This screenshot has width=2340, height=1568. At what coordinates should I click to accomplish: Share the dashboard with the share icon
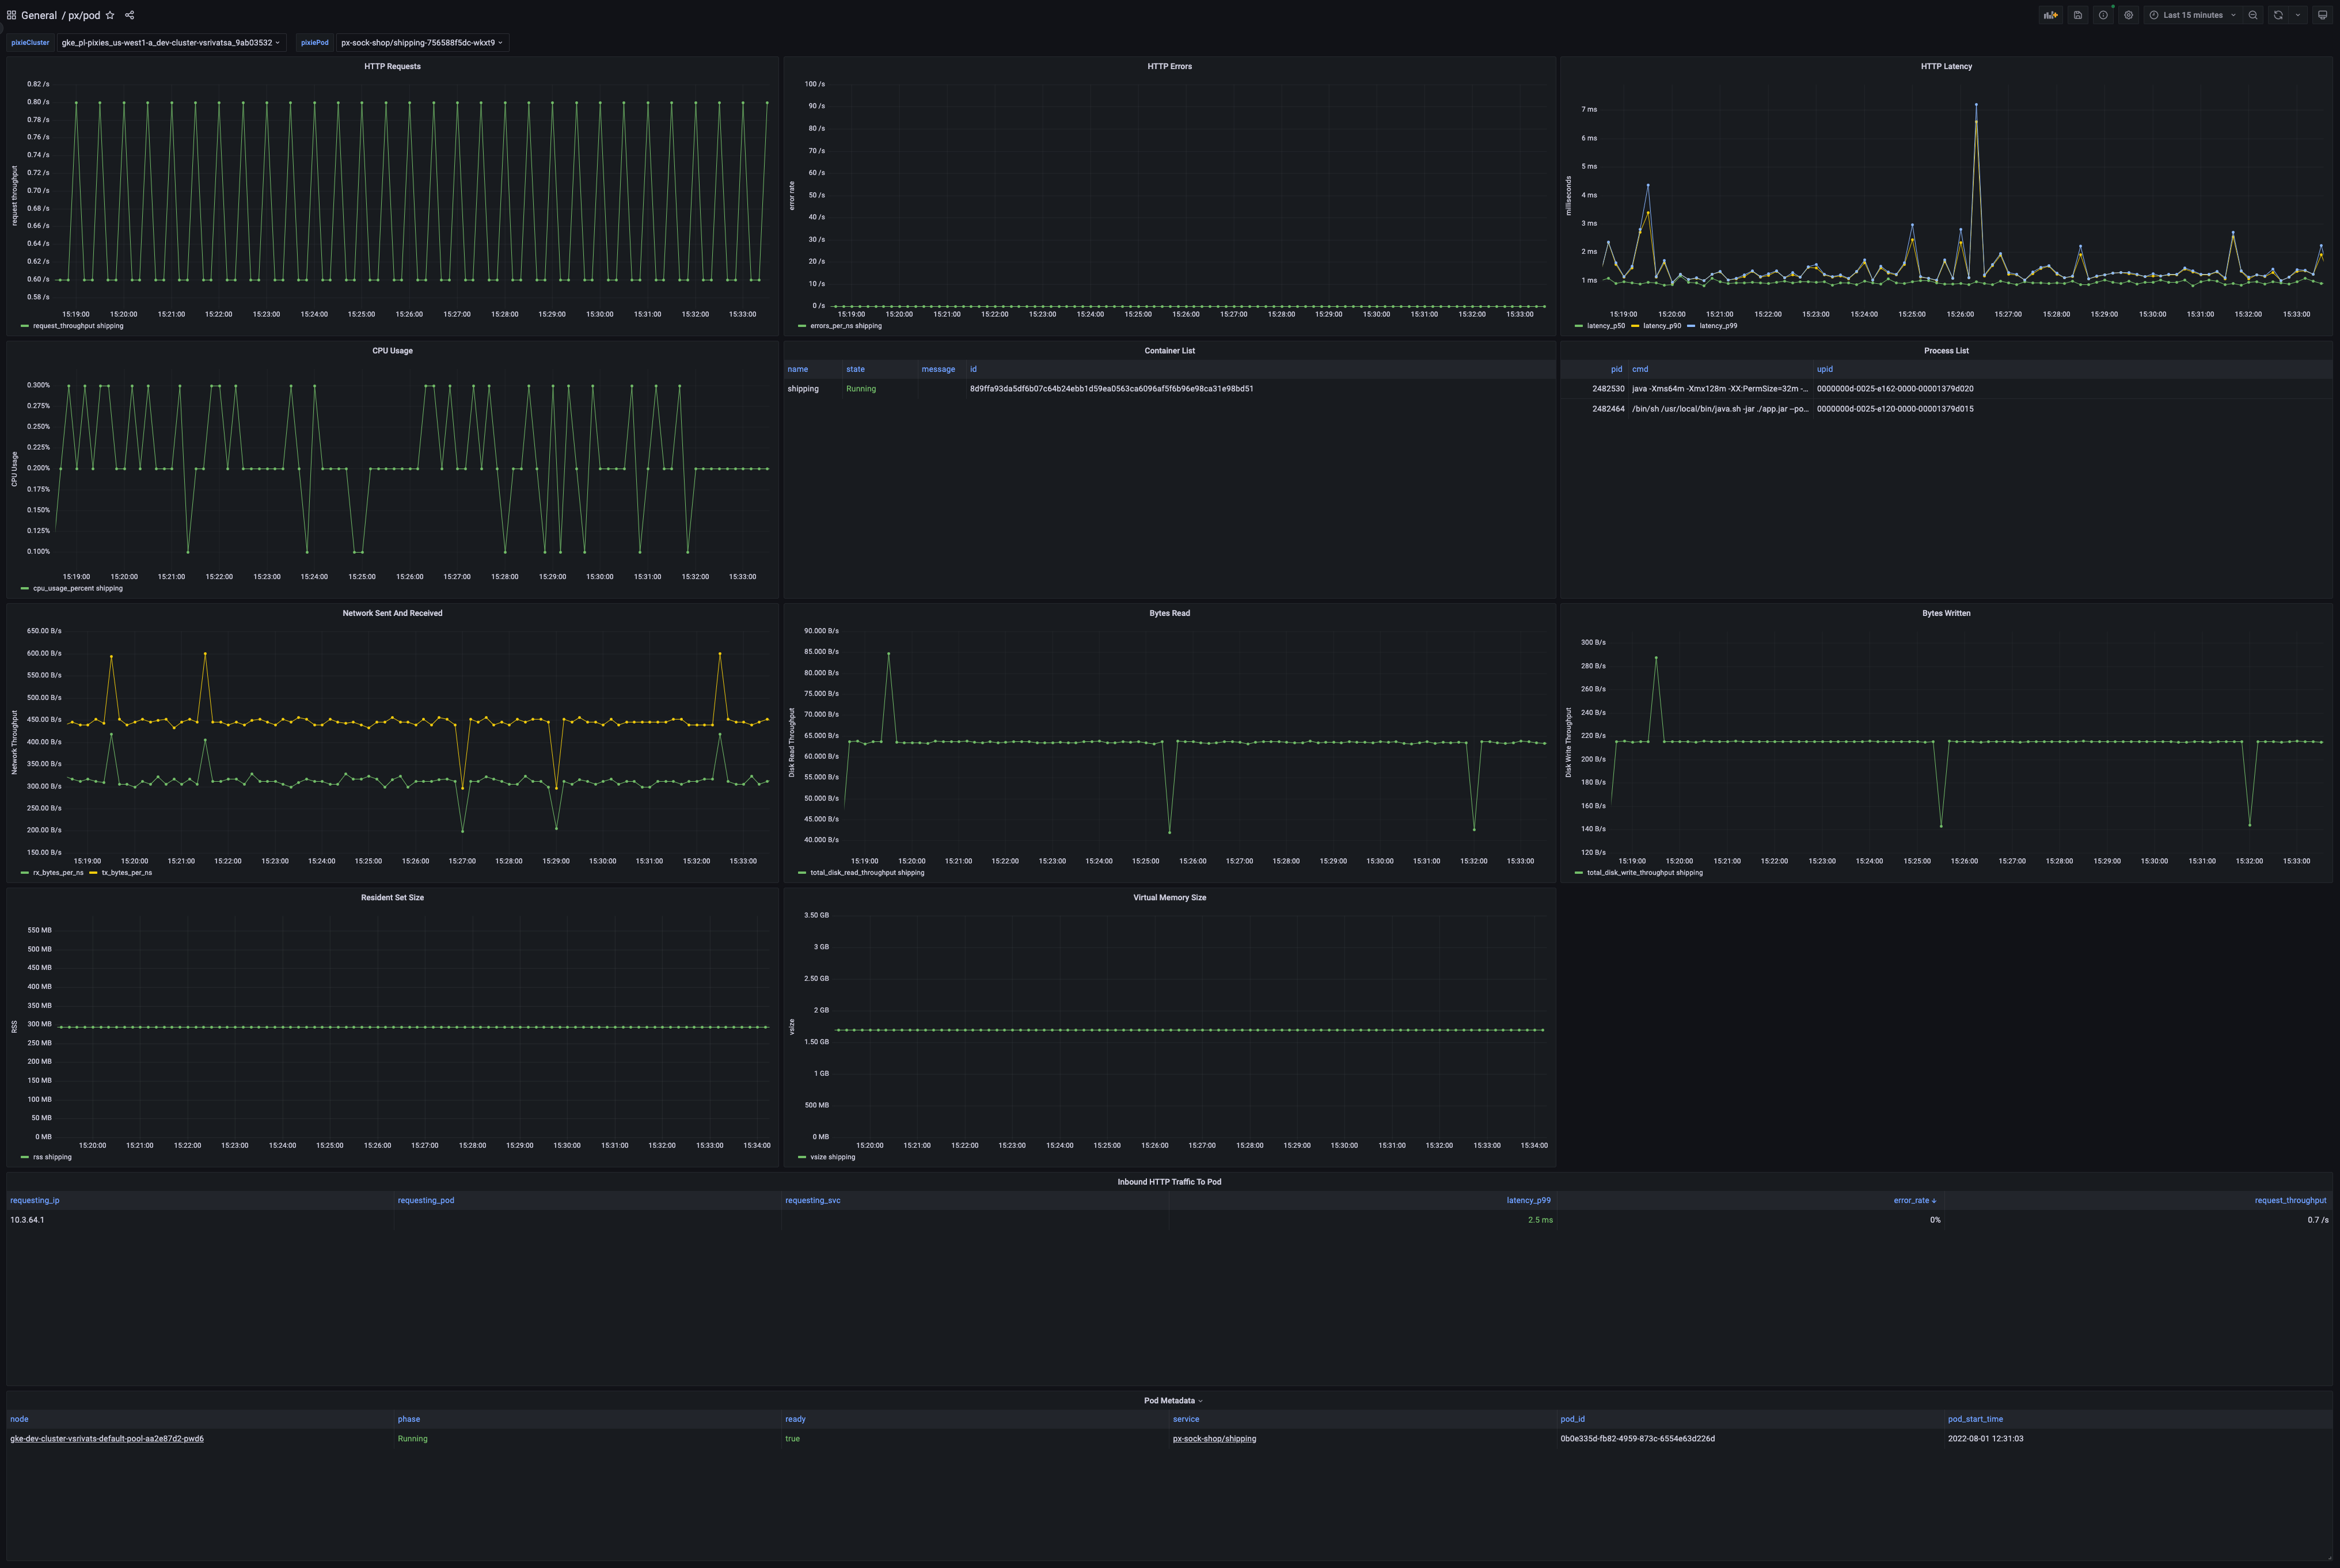coord(129,15)
